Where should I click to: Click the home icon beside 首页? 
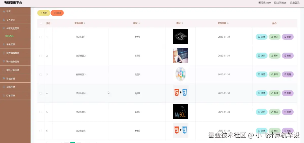coord(4,11)
